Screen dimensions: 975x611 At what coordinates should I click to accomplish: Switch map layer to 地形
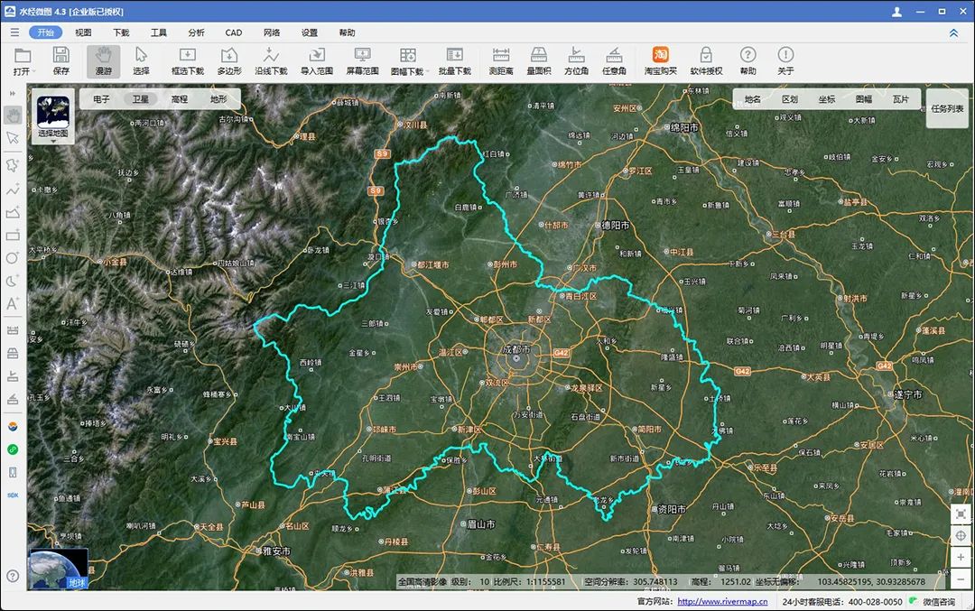(x=218, y=99)
